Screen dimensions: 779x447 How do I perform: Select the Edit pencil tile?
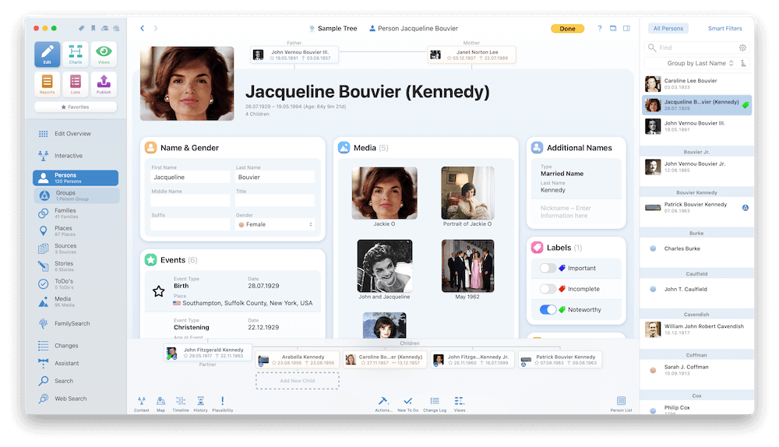pyautogui.click(x=48, y=55)
